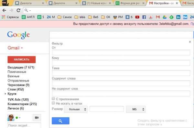The image size is (194, 128).
Task: Open Черновики (9) folder
Action: point(18,85)
